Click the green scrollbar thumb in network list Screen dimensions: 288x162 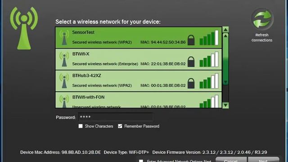point(225,59)
